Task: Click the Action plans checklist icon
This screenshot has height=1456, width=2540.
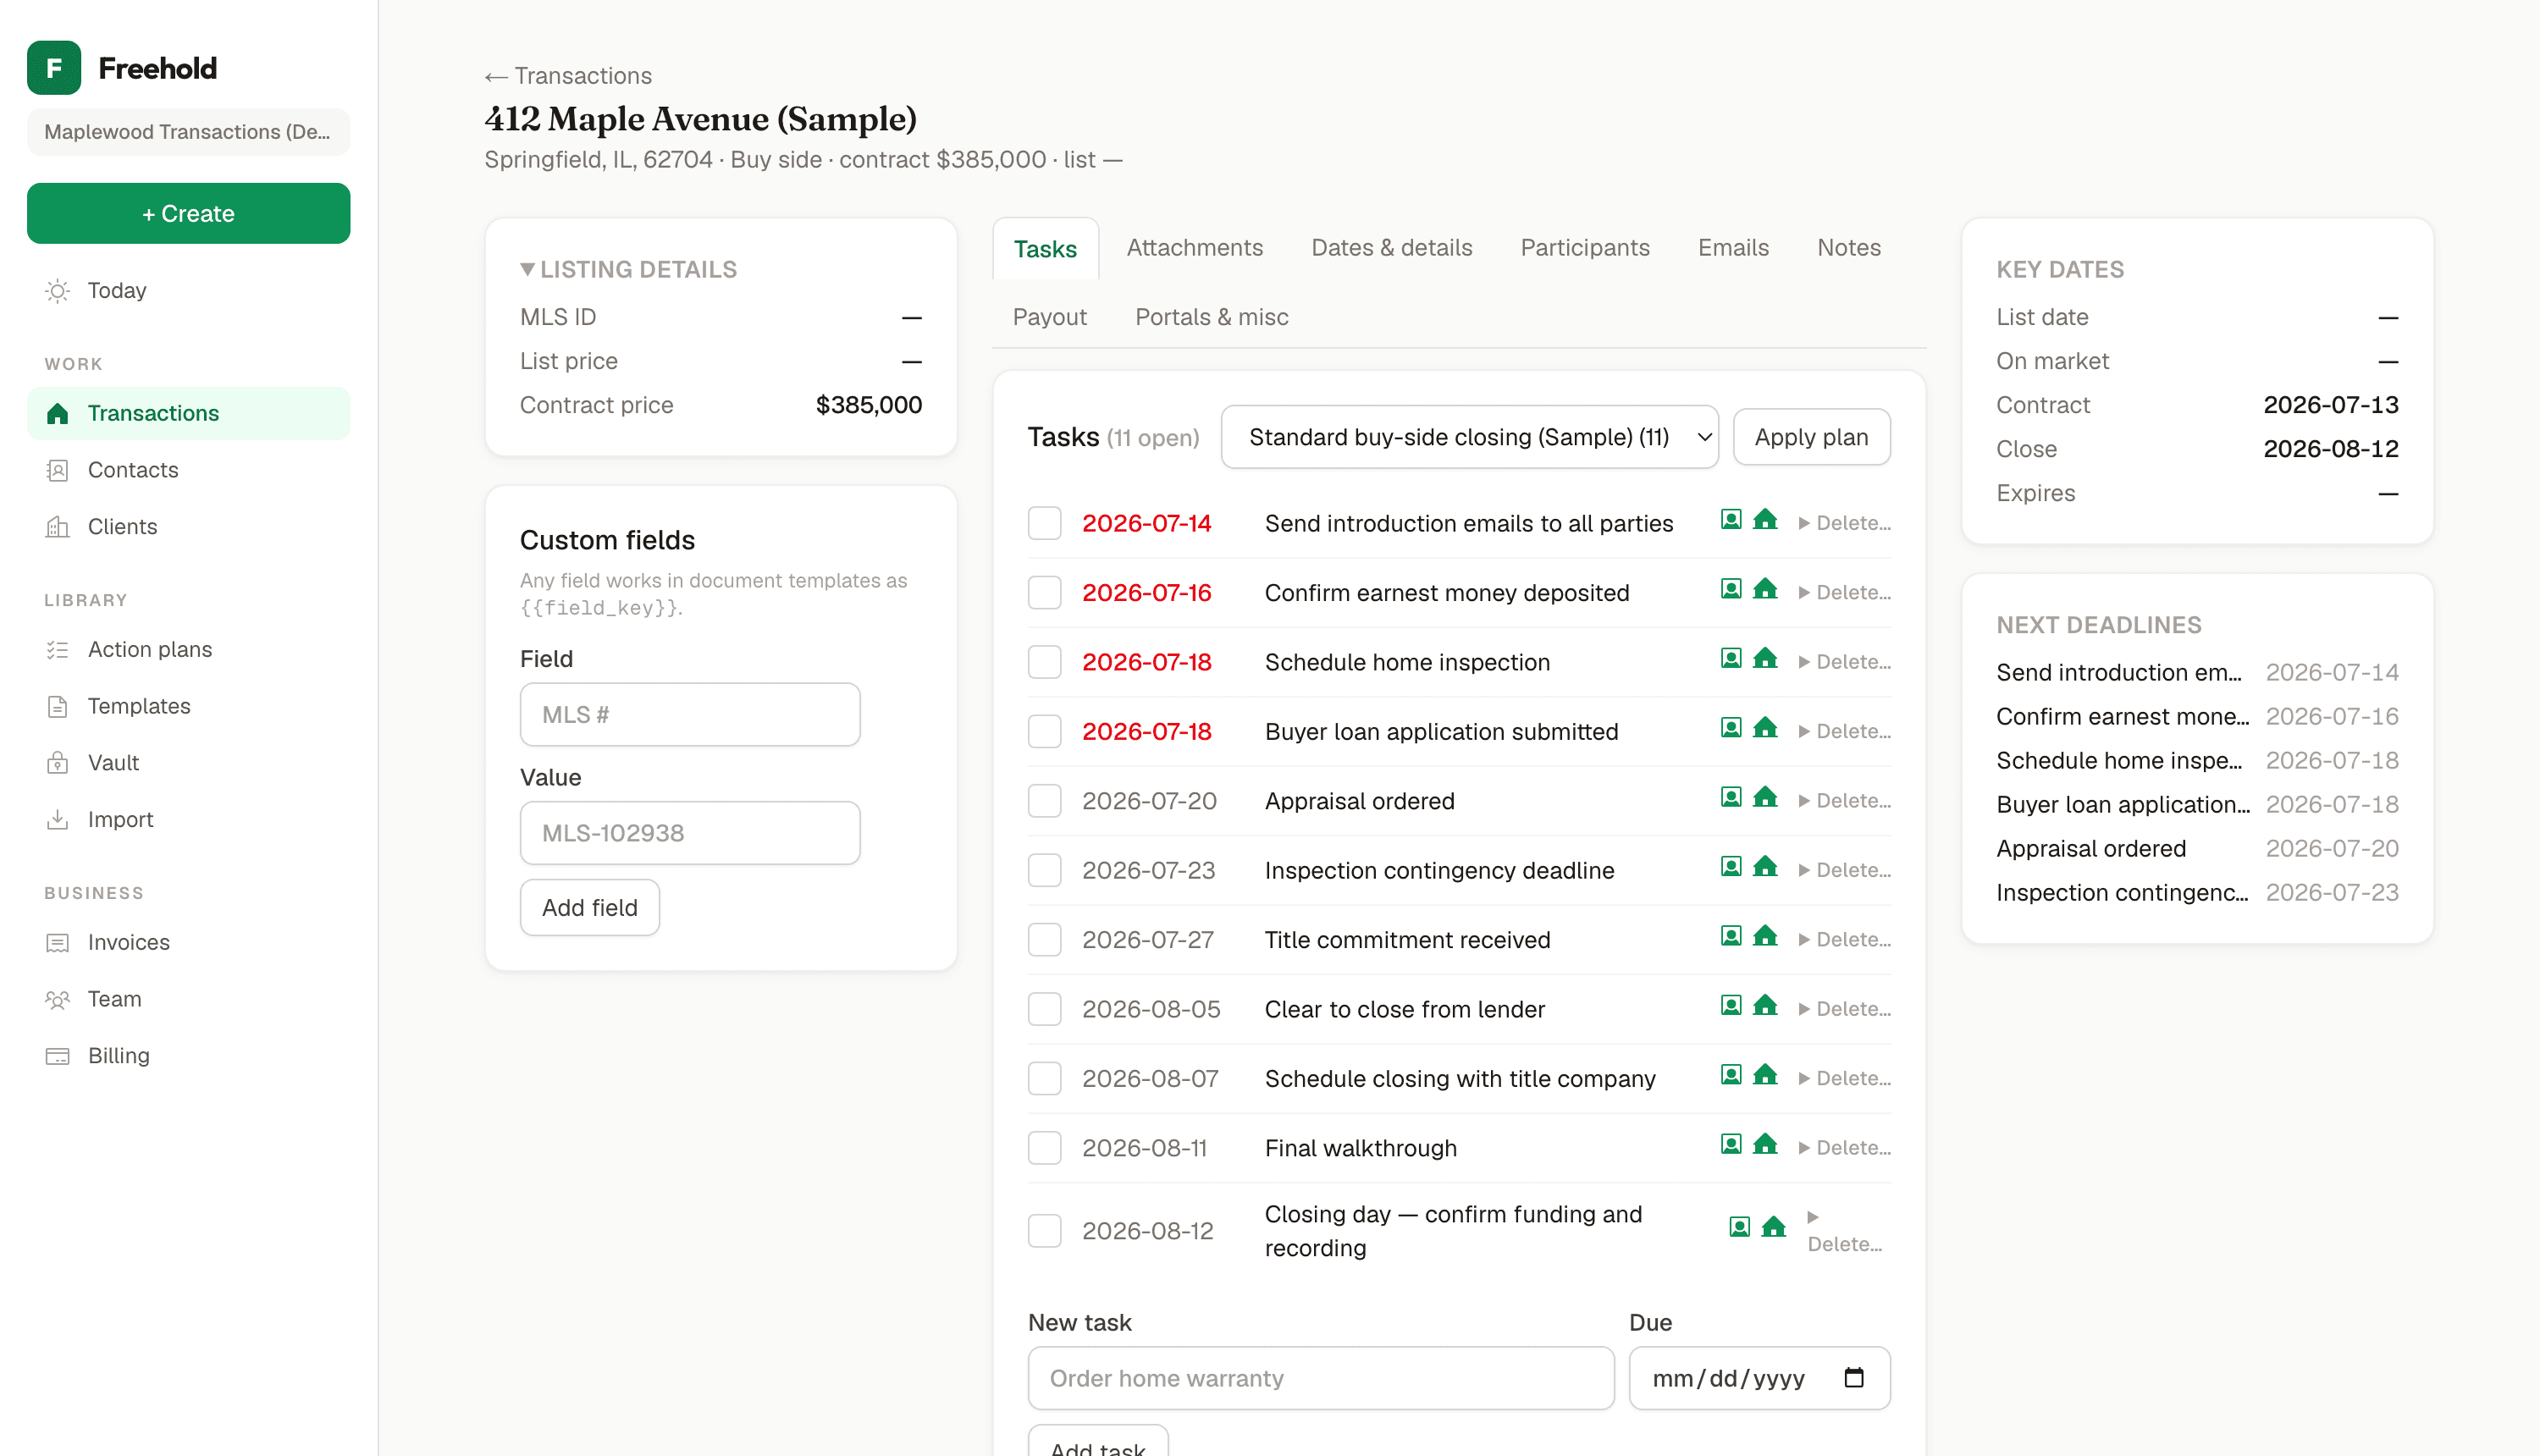Action: coord(58,650)
